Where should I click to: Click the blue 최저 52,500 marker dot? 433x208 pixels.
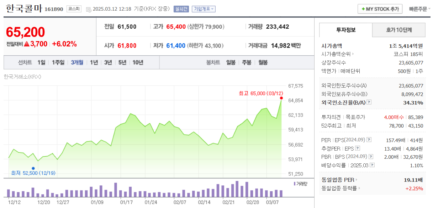(33, 168)
